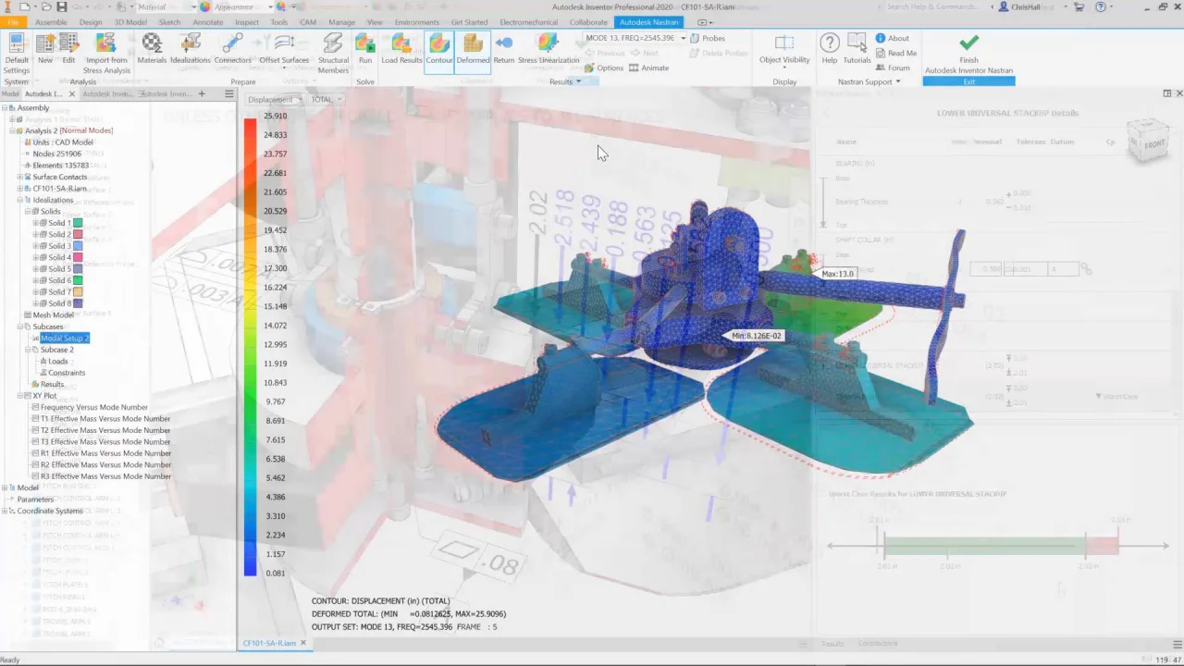Click the Return results icon
This screenshot has width=1184, height=666.
click(x=504, y=49)
